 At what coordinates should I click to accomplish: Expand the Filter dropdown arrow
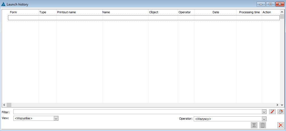point(264,112)
